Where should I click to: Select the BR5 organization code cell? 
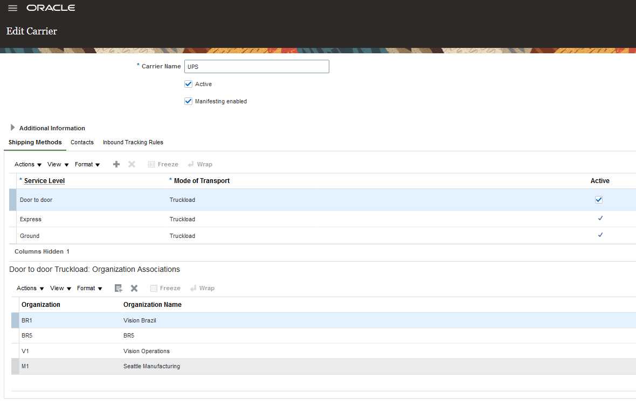[27, 335]
